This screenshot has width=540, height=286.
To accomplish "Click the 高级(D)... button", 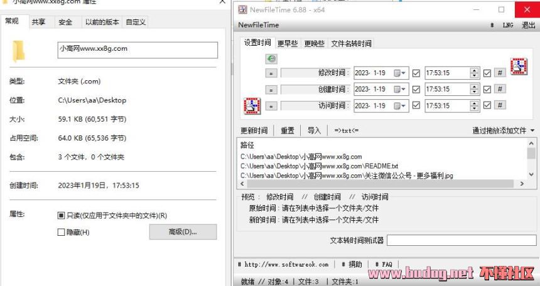I will (183, 232).
